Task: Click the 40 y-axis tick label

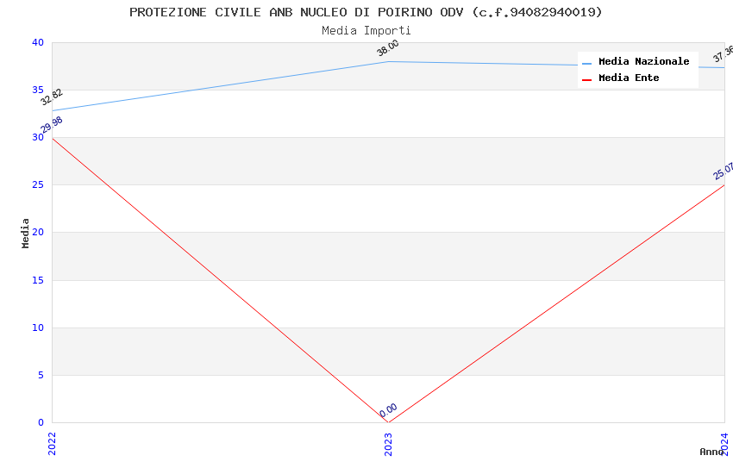Action: pos(37,43)
